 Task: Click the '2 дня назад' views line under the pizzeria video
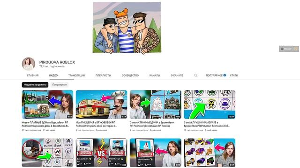pyautogui.click(x=91, y=130)
